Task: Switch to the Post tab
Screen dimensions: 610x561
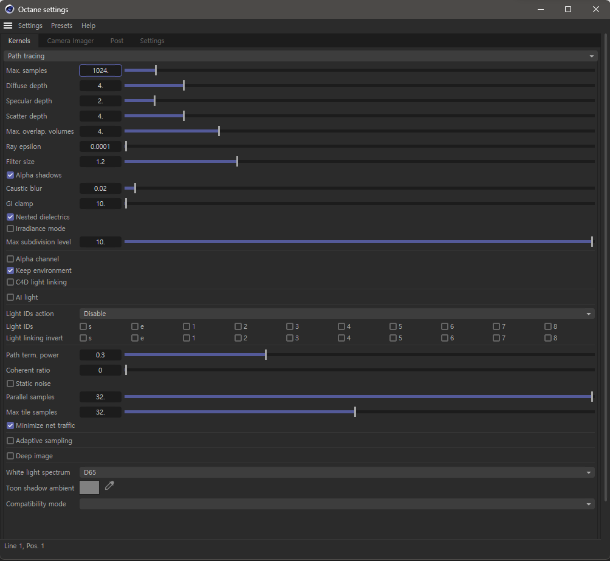Action: coord(117,41)
